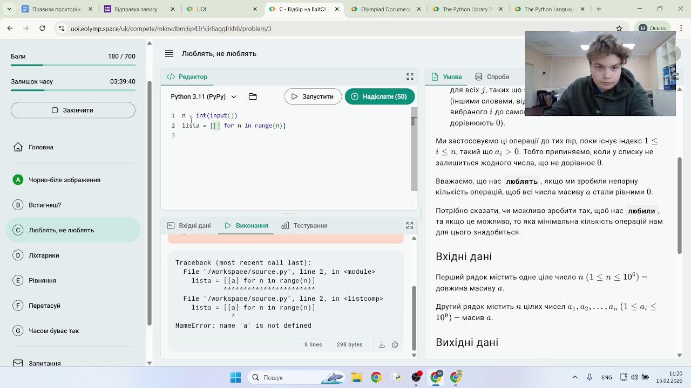Image resolution: width=691 pixels, height=388 pixels.
Task: Switch to Правила прокторингу browser tab
Action: click(57, 9)
